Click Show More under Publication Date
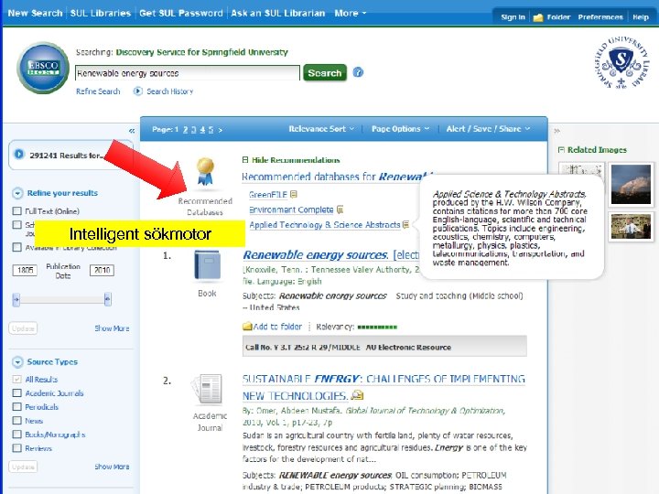Image resolution: width=659 pixels, height=494 pixels. pos(112,328)
